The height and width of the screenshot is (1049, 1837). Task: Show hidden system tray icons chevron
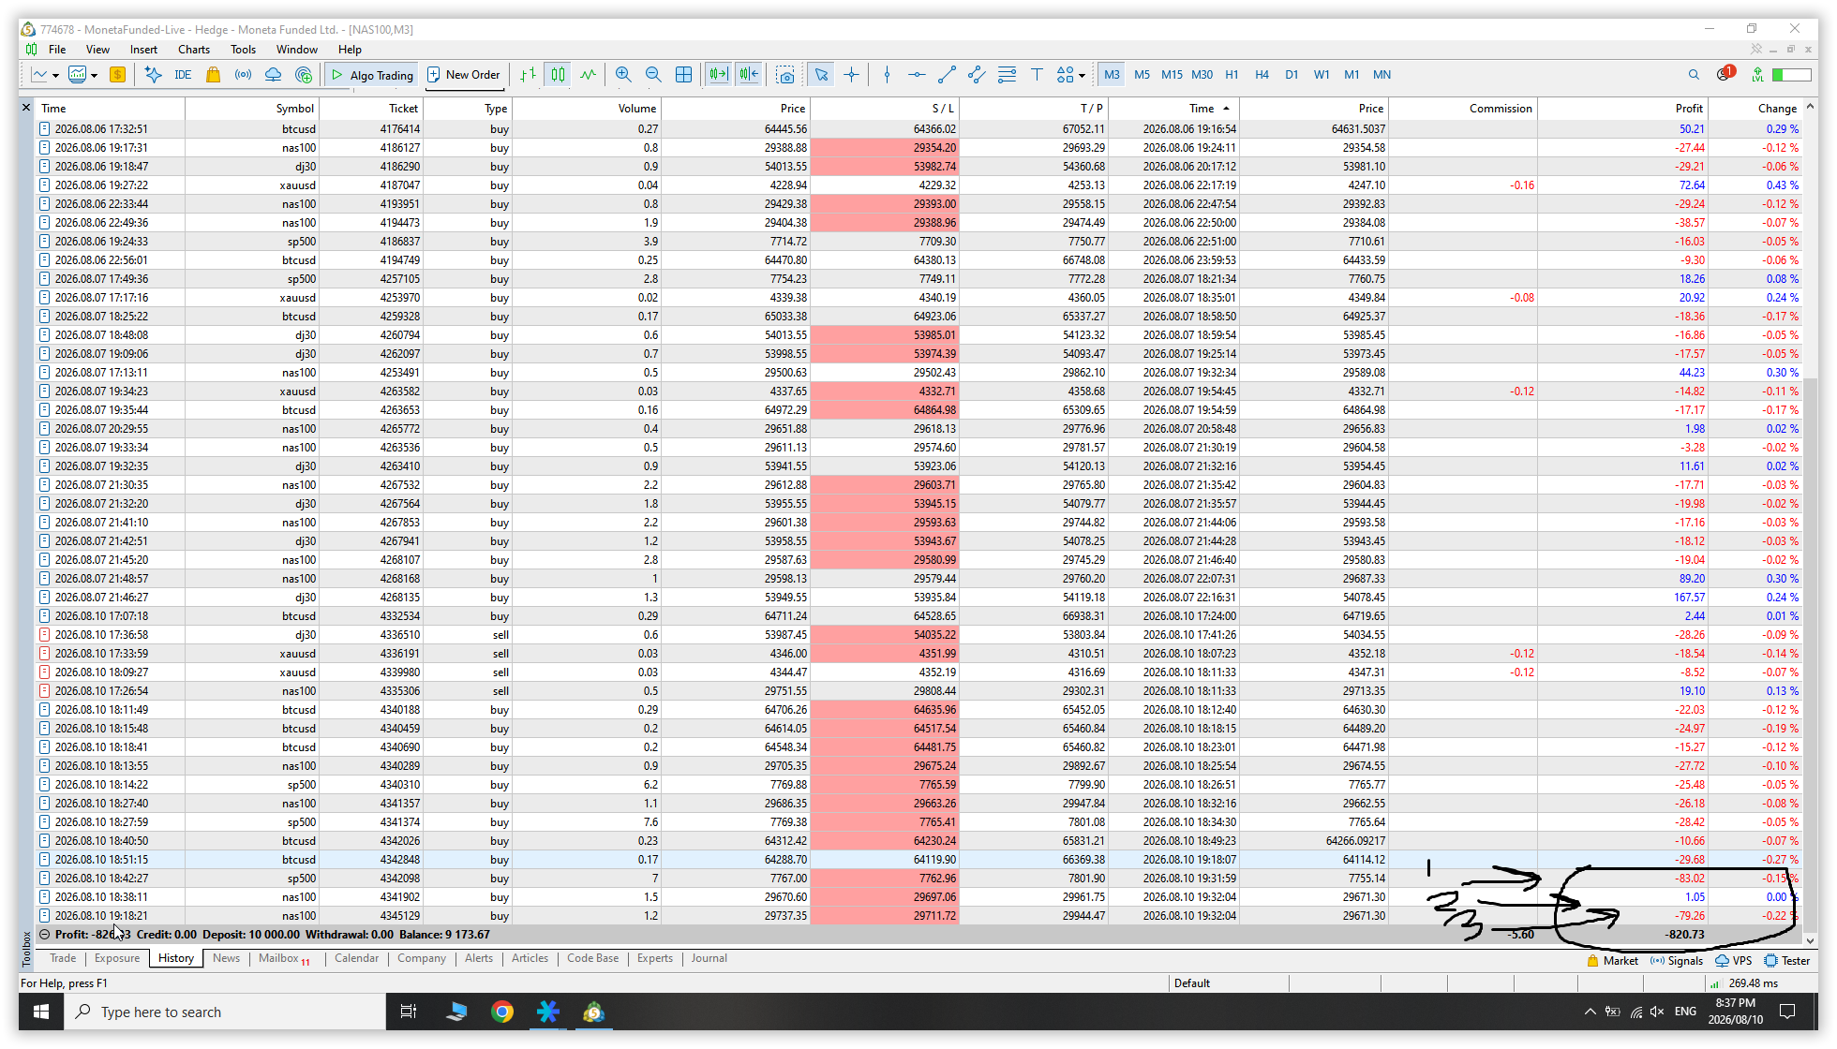tap(1590, 1012)
